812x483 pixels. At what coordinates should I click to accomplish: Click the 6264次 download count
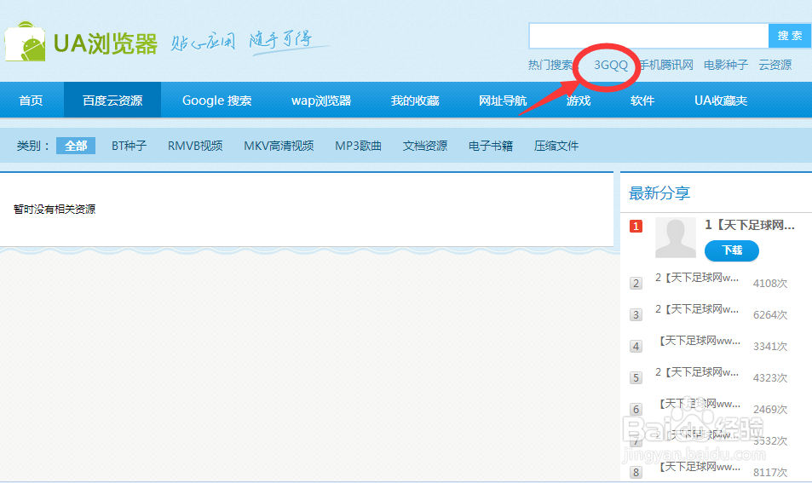[770, 315]
